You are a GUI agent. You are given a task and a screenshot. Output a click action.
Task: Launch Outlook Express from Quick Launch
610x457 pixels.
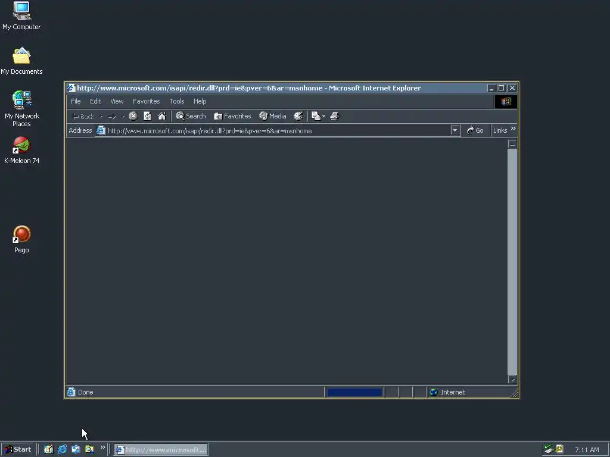tap(76, 449)
